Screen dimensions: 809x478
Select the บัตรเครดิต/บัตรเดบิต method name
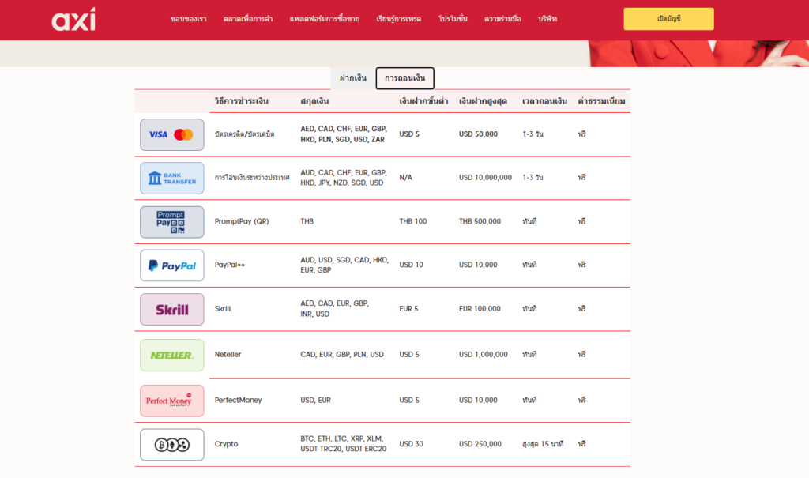(245, 134)
